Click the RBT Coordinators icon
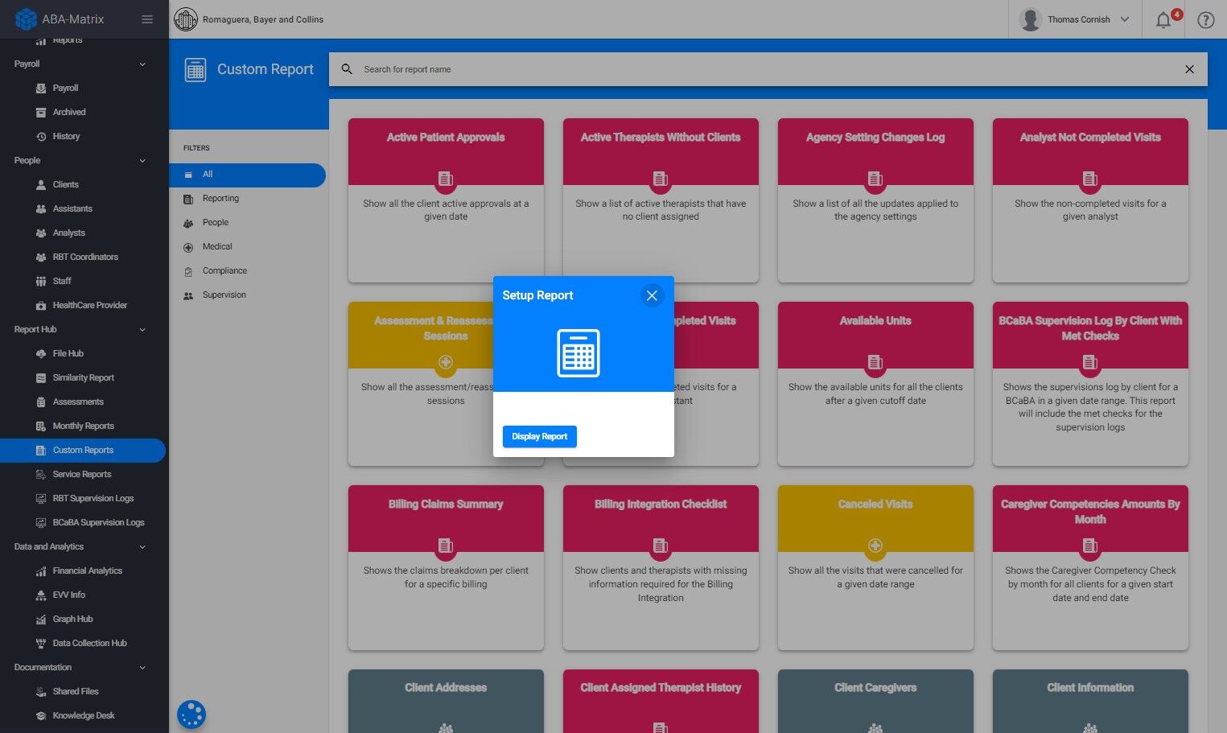The height and width of the screenshot is (733, 1227). tap(41, 257)
